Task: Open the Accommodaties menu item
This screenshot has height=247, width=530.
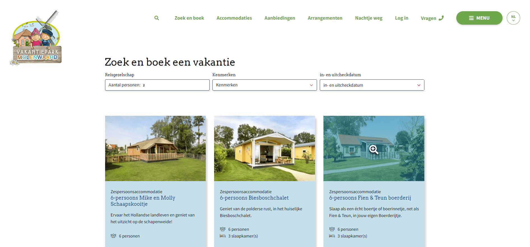Action: (x=234, y=18)
